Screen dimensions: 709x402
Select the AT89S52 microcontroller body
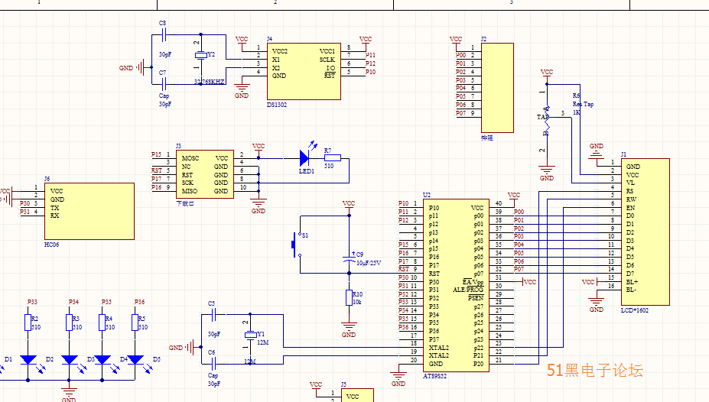pyautogui.click(x=455, y=284)
